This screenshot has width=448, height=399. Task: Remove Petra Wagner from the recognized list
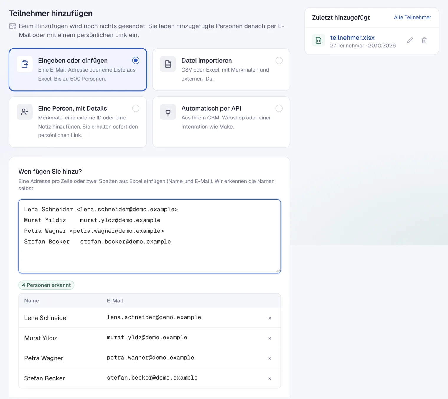[x=270, y=358]
